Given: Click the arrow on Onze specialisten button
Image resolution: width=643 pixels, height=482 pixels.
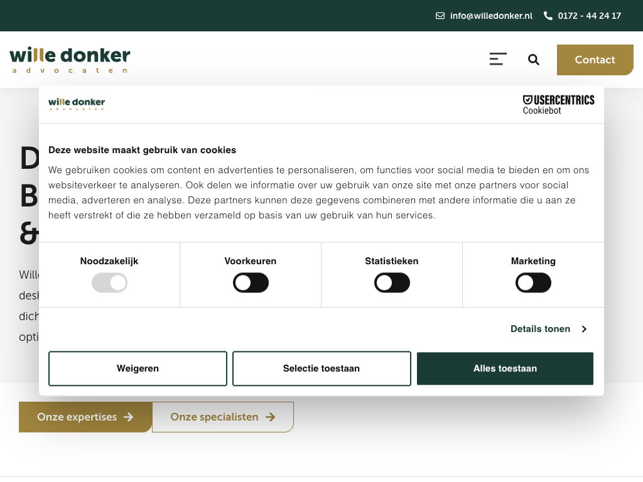Looking at the screenshot, I should 270,417.
